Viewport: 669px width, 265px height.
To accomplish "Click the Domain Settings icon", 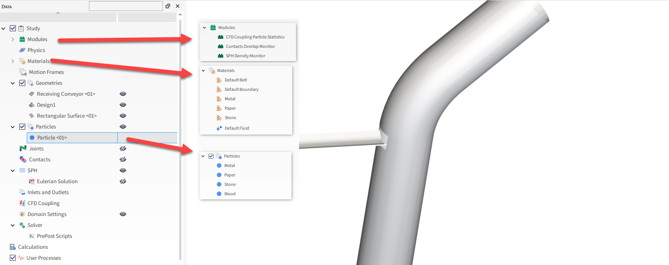I will coord(22,214).
